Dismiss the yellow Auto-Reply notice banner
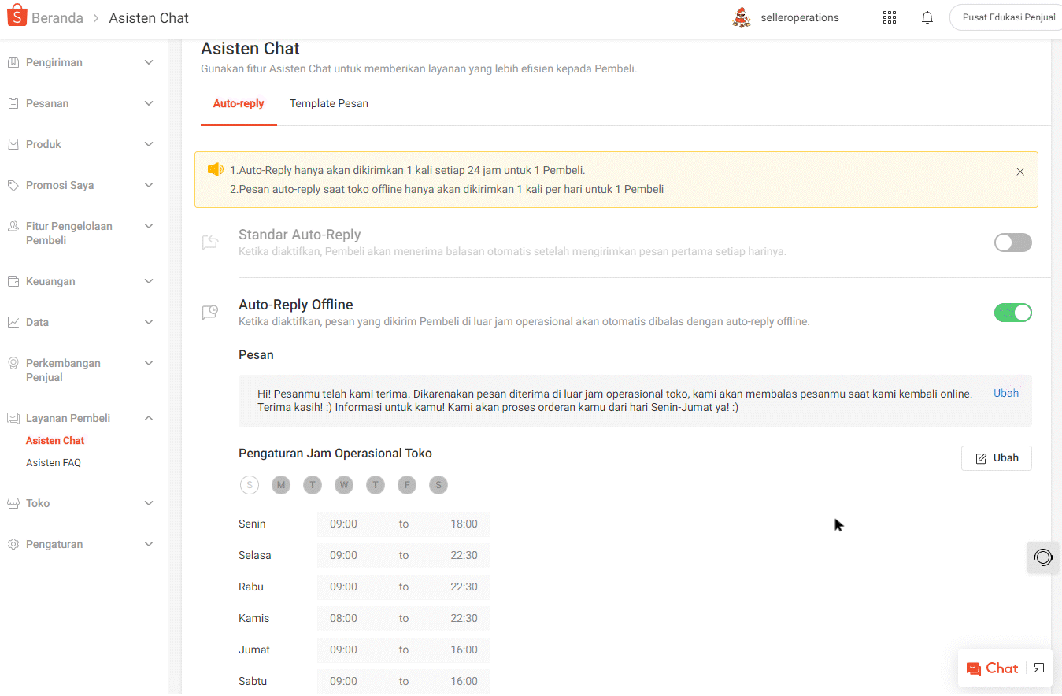 1020,171
